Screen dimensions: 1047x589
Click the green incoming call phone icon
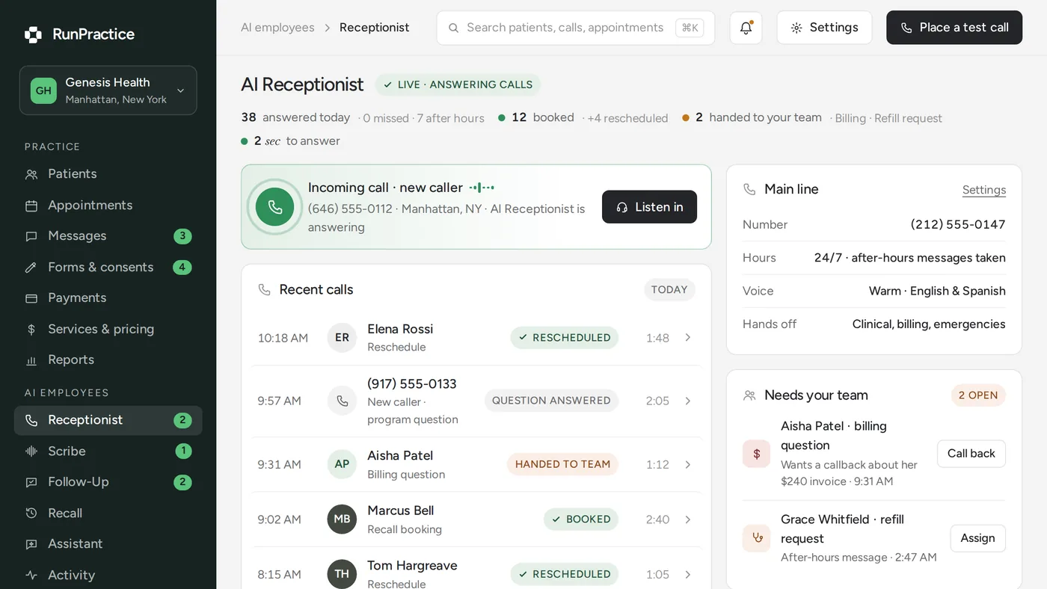274,207
